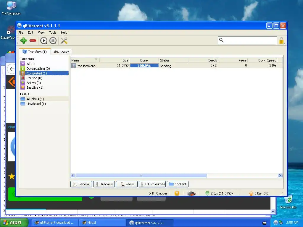
Task: Click the orange connection status icon
Action: tap(177, 193)
